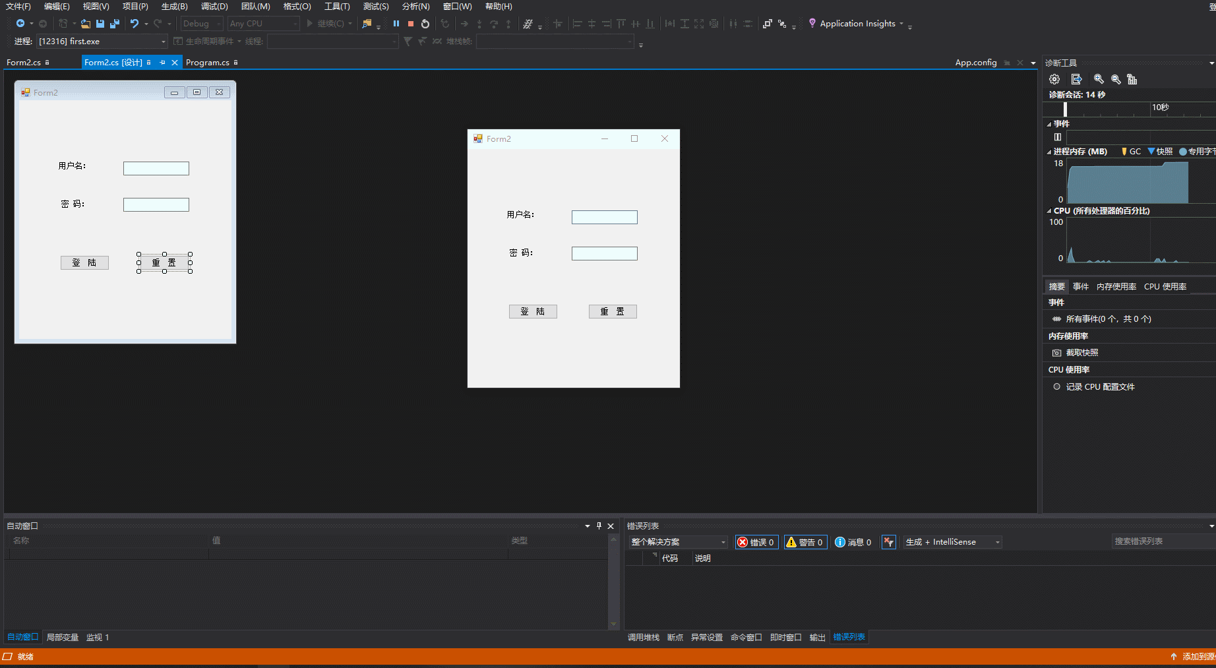Click 登 陆 button in running Form2
This screenshot has height=668, width=1216.
tap(533, 311)
